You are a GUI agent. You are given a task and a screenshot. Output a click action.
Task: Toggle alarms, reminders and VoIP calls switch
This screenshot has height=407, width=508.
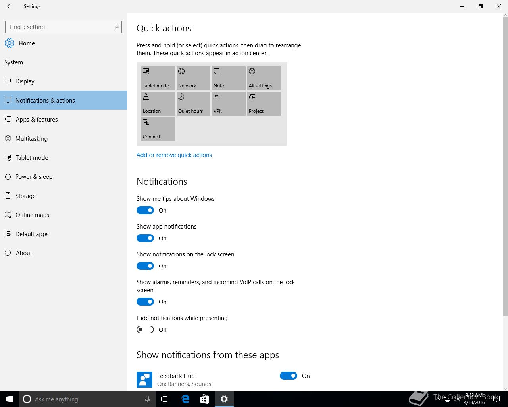tap(145, 302)
